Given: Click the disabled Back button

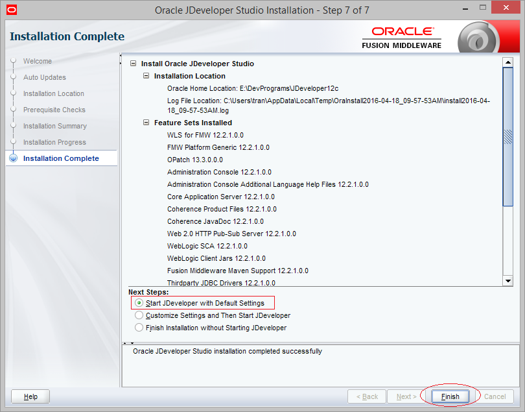Looking at the screenshot, I should pos(367,396).
